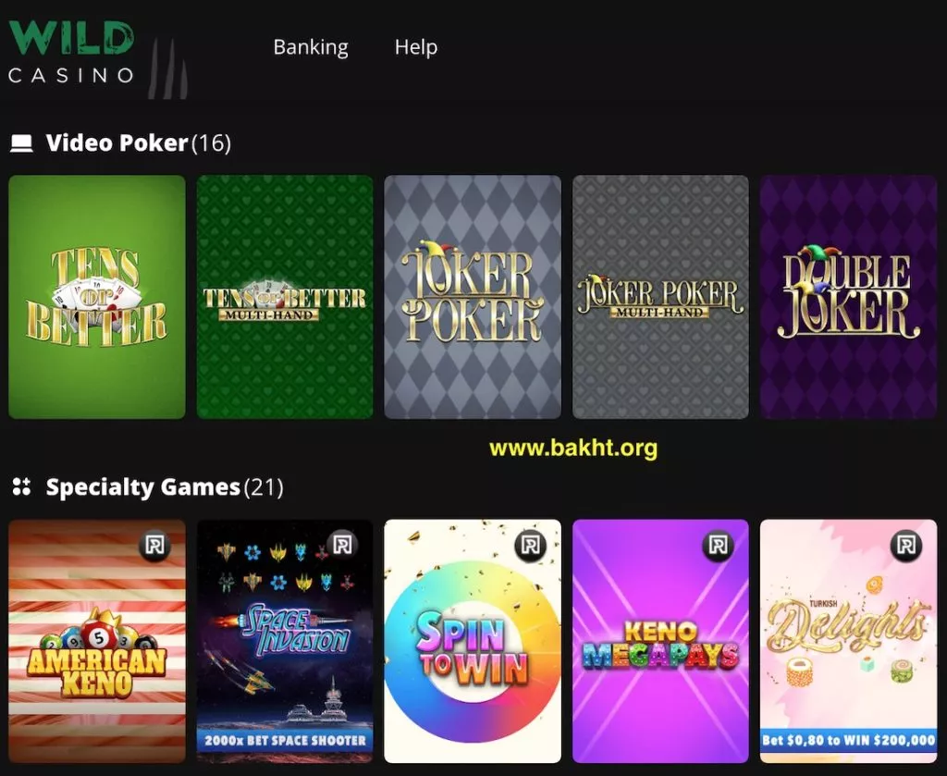This screenshot has width=947, height=776.
Task: Click the Video Poker laptop icon
Action: (22, 143)
